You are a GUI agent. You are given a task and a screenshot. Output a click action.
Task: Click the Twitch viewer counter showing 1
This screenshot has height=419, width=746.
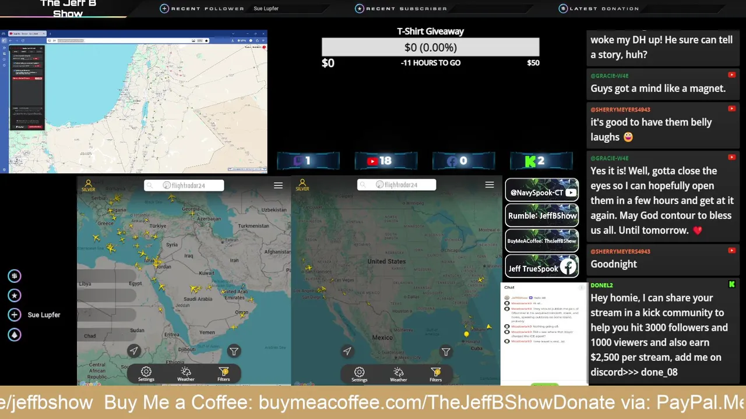coord(308,161)
